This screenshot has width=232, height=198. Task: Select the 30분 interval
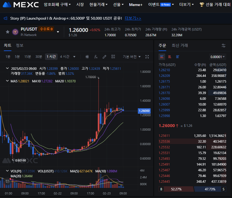coord(38,57)
